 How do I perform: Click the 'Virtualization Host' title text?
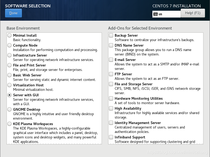pos(28,85)
